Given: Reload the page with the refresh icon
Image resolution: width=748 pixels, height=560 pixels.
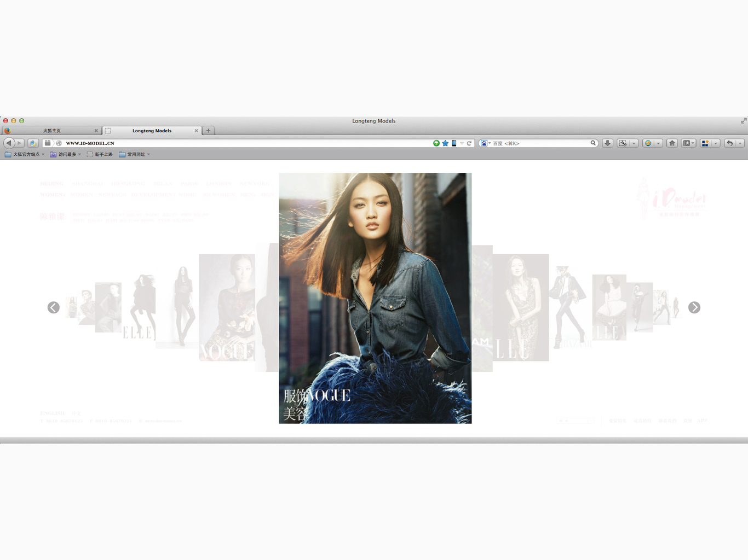Looking at the screenshot, I should click(x=469, y=143).
